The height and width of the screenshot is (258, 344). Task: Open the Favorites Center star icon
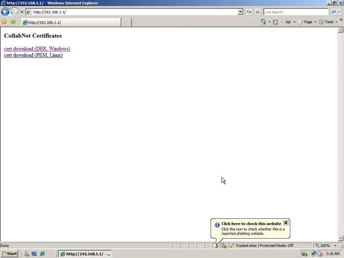point(4,22)
